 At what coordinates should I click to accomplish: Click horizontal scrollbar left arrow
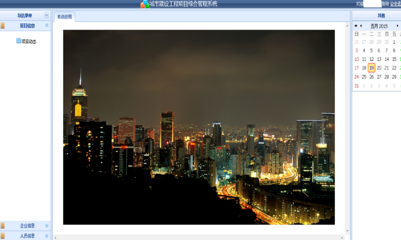[x=56, y=238]
